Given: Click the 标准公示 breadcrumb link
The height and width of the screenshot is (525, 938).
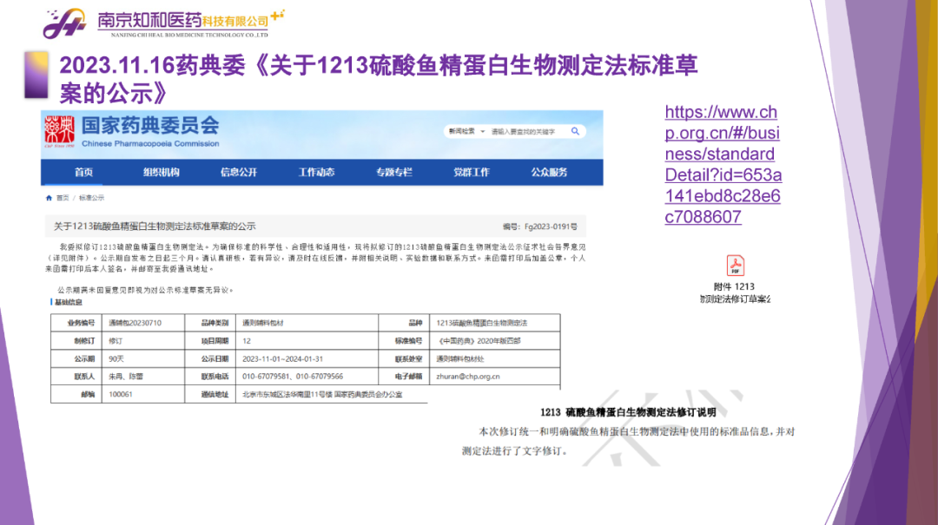Looking at the screenshot, I should coord(92,198).
